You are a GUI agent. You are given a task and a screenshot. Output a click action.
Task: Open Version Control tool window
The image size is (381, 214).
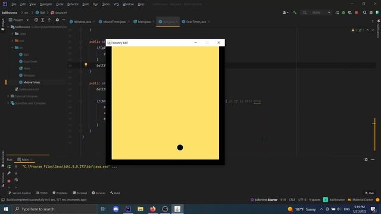[20, 193]
